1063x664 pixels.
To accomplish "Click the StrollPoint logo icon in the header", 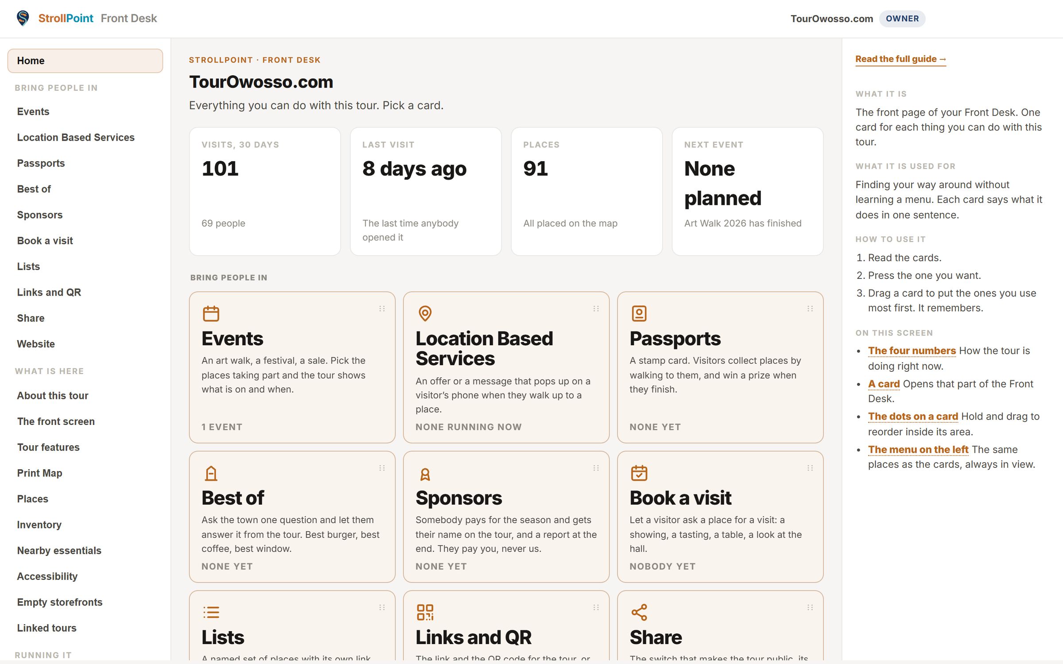I will pyautogui.click(x=23, y=18).
